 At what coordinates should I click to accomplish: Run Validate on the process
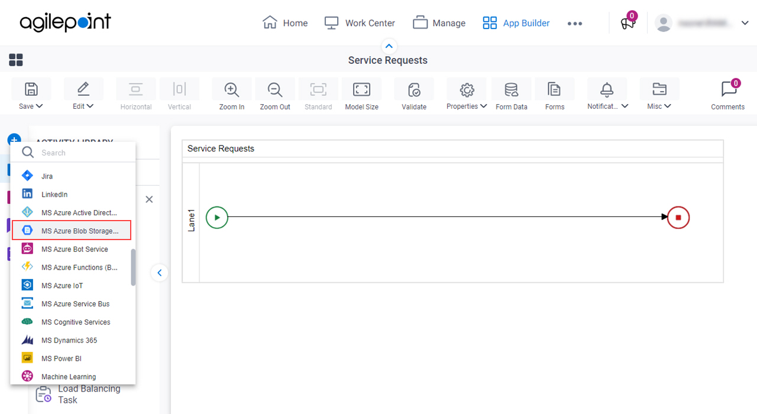pos(414,89)
